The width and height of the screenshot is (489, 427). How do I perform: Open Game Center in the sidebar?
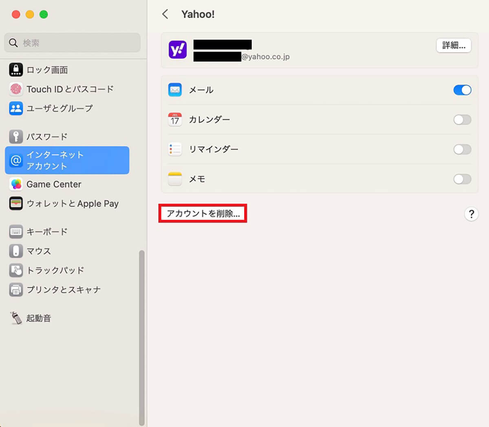pos(67,184)
